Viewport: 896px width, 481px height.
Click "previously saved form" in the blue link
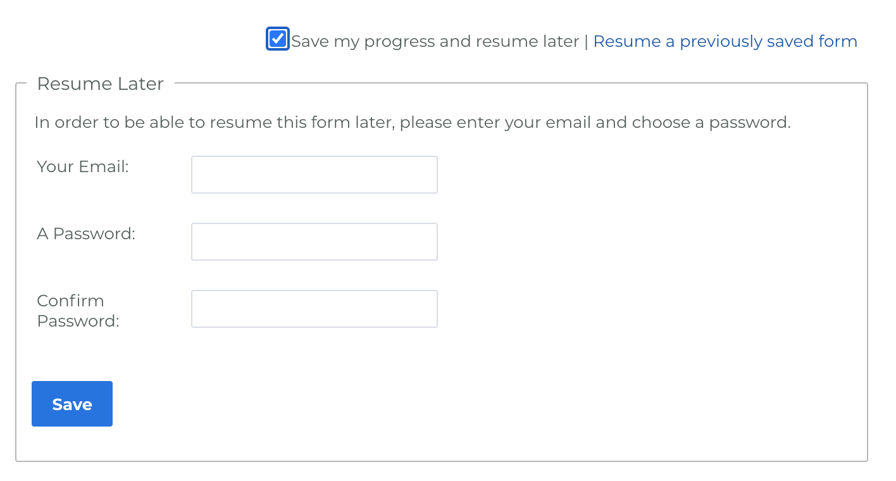(768, 42)
